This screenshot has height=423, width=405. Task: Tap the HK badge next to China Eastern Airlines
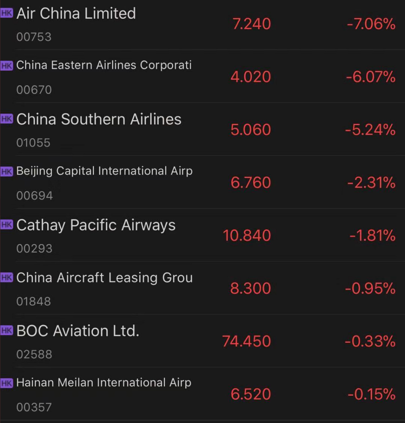7,65
